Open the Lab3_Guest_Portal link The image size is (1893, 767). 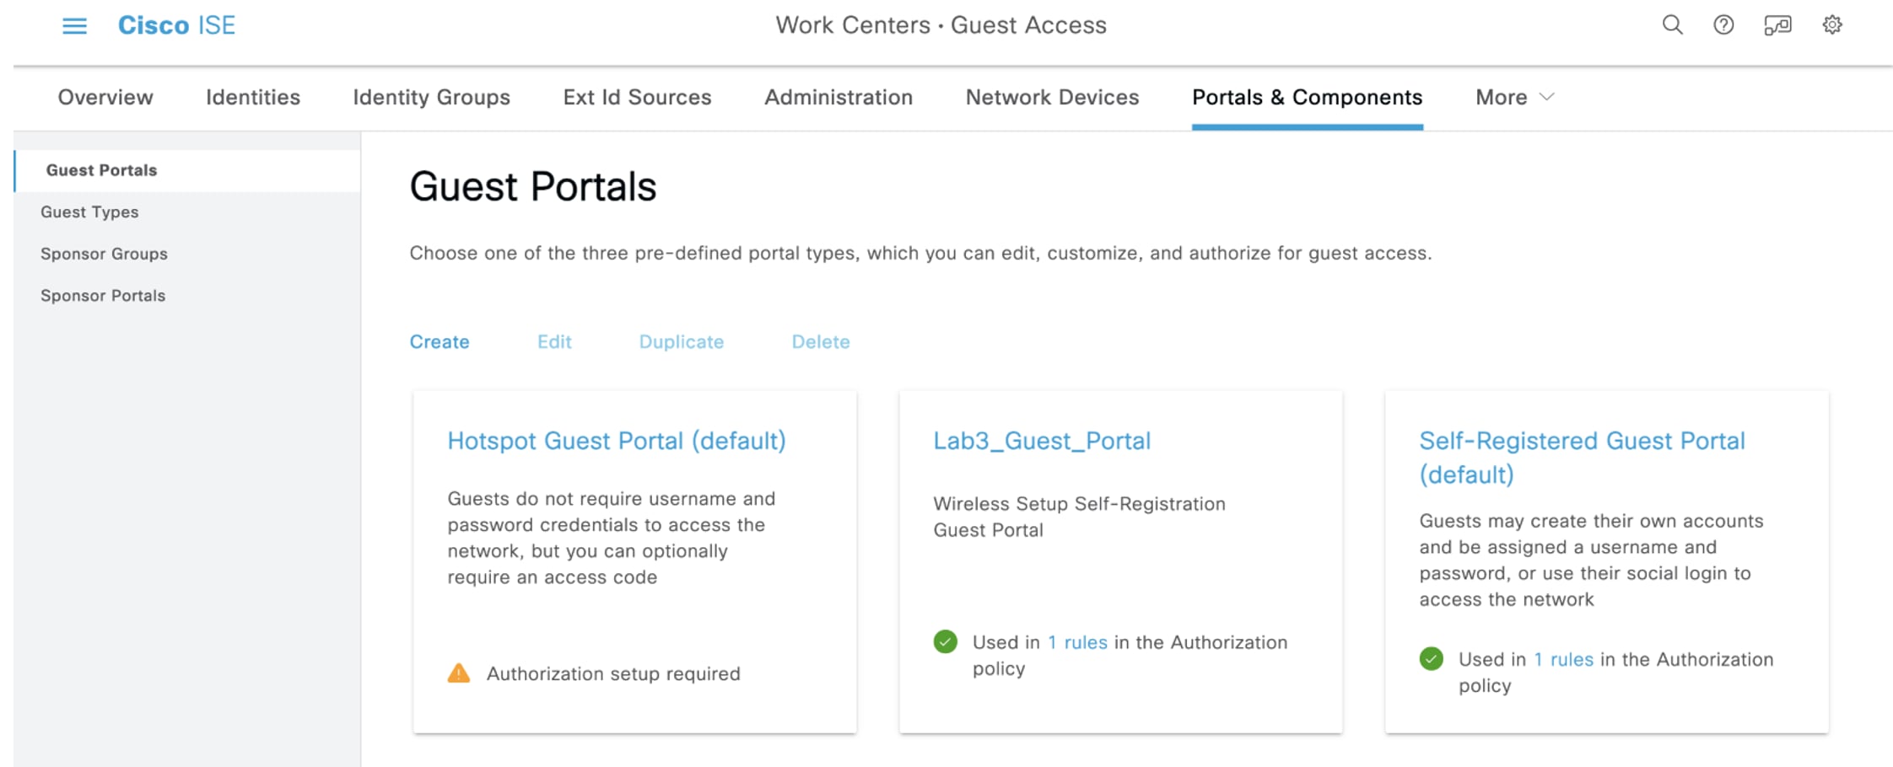point(1041,441)
